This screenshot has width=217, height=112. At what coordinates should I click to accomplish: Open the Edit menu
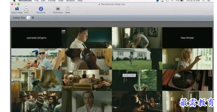43,1
